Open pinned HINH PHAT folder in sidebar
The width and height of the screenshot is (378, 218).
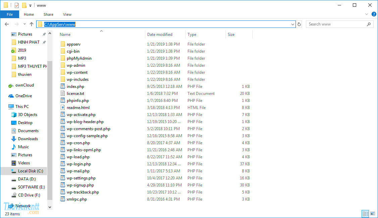tap(29, 42)
